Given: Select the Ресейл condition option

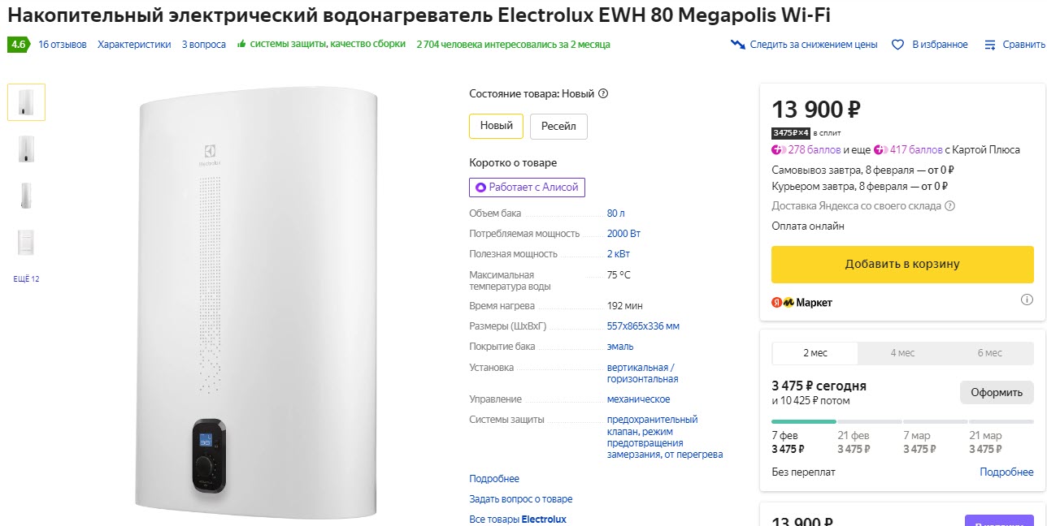Looking at the screenshot, I should pyautogui.click(x=558, y=126).
